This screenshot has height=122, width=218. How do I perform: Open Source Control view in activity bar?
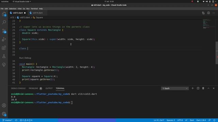tap(4, 31)
